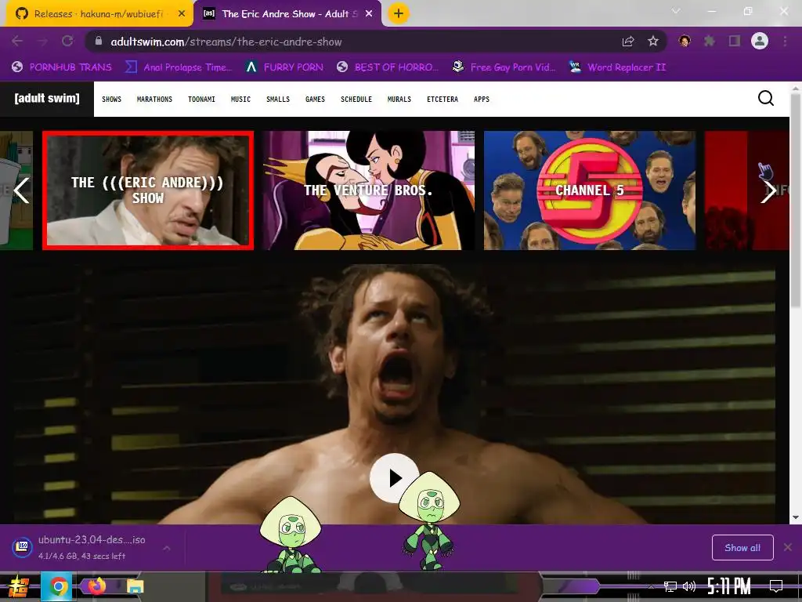Open the GAMES menu item

coord(315,100)
